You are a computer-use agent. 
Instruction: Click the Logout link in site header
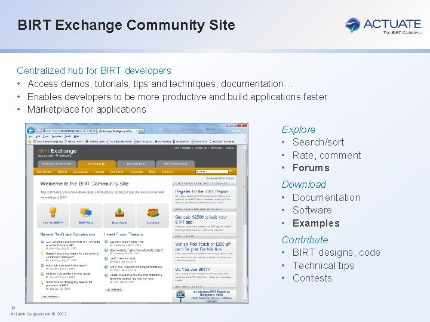click(229, 148)
